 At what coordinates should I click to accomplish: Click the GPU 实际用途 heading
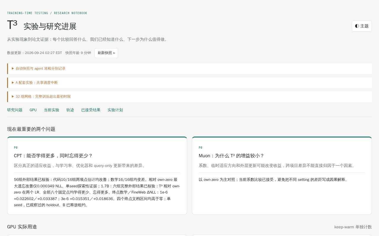pyautogui.click(x=22, y=227)
